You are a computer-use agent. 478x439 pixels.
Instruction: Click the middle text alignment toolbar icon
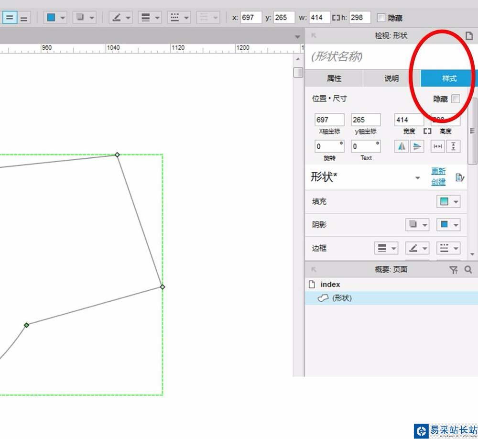coord(10,17)
